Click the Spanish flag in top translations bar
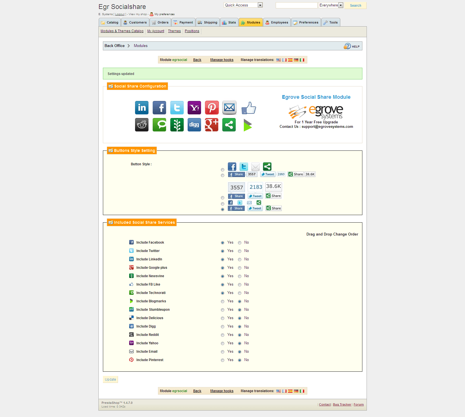 [x=290, y=60]
